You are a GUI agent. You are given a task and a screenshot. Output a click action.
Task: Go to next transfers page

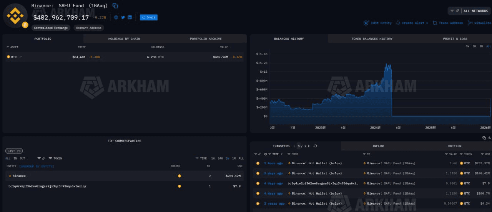[x=309, y=146]
